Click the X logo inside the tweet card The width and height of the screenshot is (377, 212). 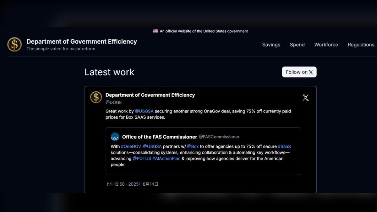(305, 98)
